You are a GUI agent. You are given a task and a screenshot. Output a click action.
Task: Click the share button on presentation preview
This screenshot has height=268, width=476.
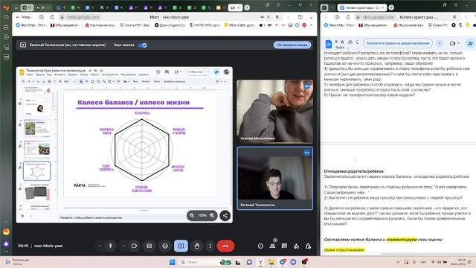225,216
